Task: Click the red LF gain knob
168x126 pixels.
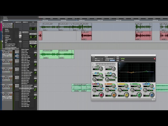Action: [101, 95]
